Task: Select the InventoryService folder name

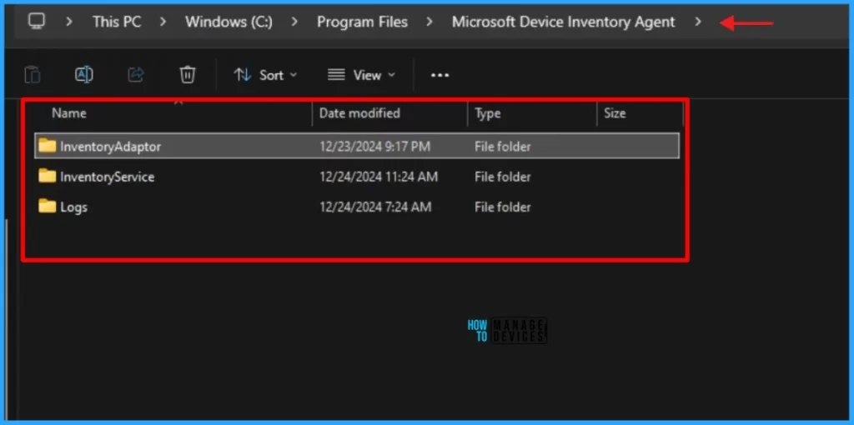Action: pos(108,177)
